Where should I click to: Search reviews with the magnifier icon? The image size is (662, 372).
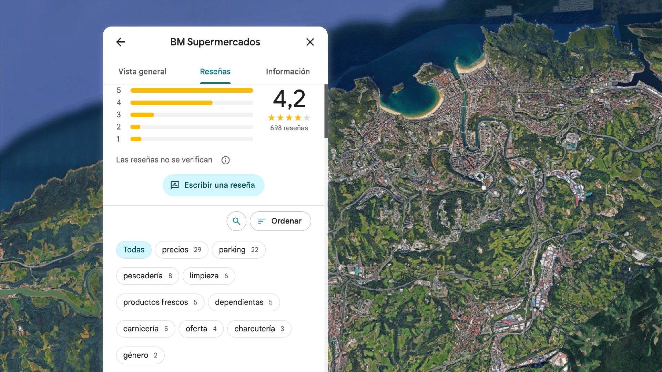pyautogui.click(x=236, y=221)
